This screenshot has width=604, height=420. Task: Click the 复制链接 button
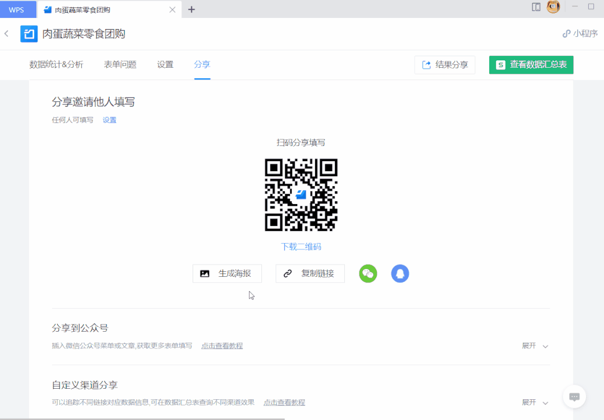tap(310, 273)
